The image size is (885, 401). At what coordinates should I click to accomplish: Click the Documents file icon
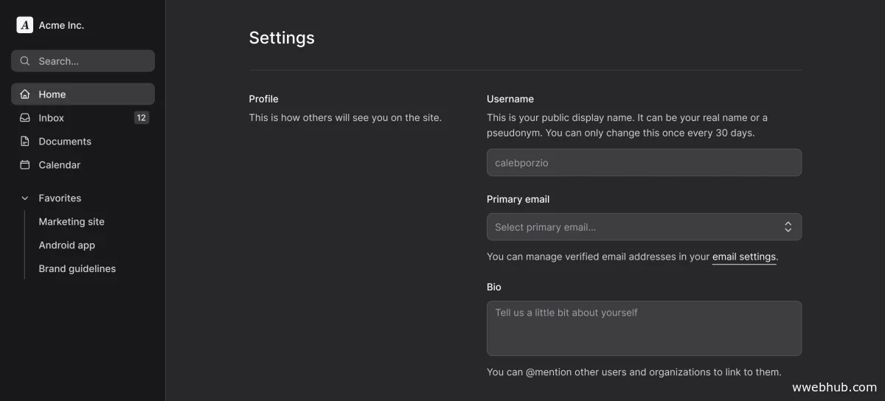tap(25, 142)
